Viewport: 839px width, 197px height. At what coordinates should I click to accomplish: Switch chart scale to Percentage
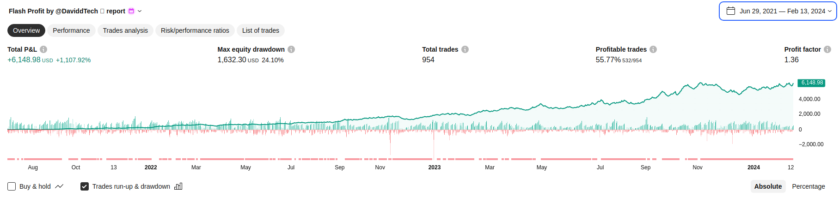808,186
